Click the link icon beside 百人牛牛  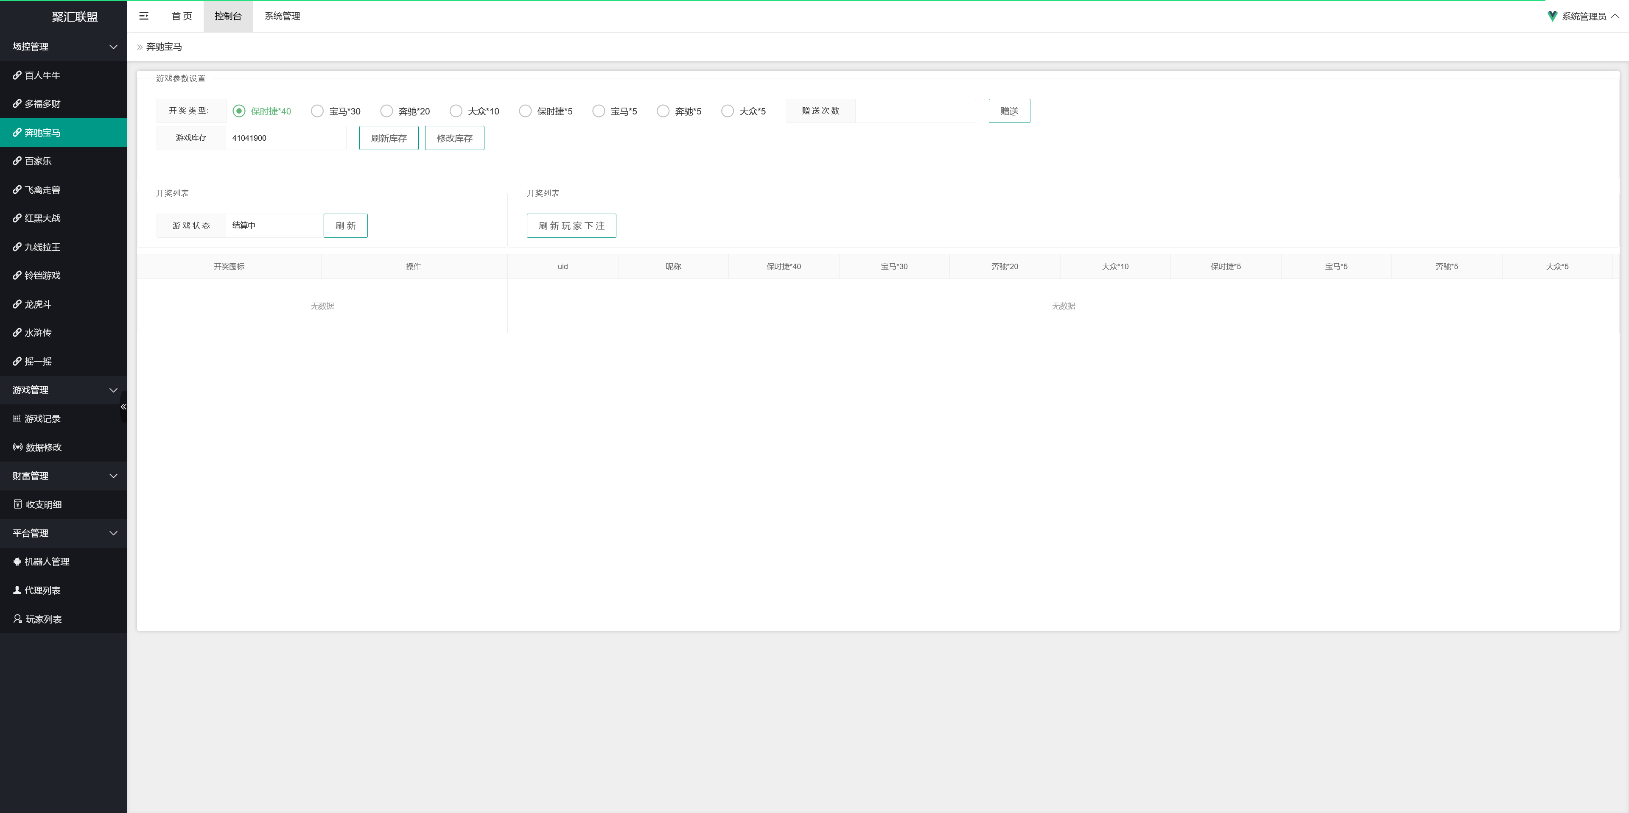click(x=17, y=75)
